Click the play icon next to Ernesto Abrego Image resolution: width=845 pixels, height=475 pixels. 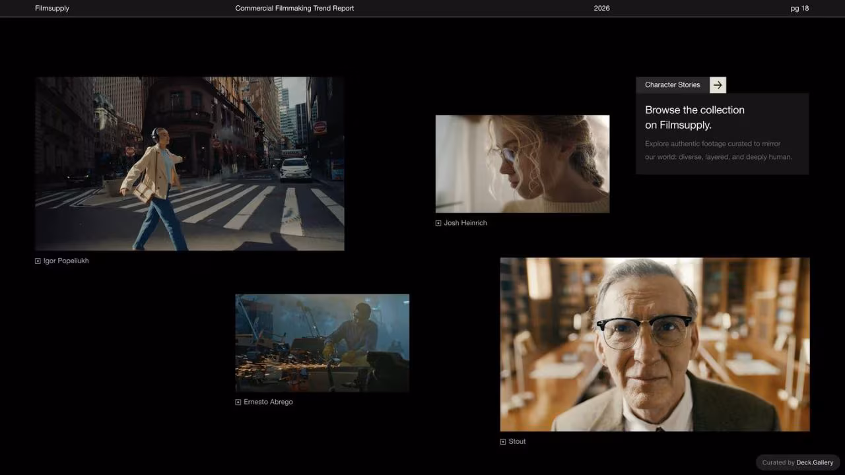point(238,402)
